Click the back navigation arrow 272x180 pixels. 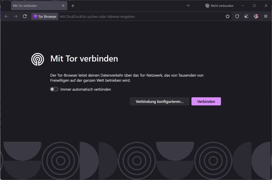6,16
